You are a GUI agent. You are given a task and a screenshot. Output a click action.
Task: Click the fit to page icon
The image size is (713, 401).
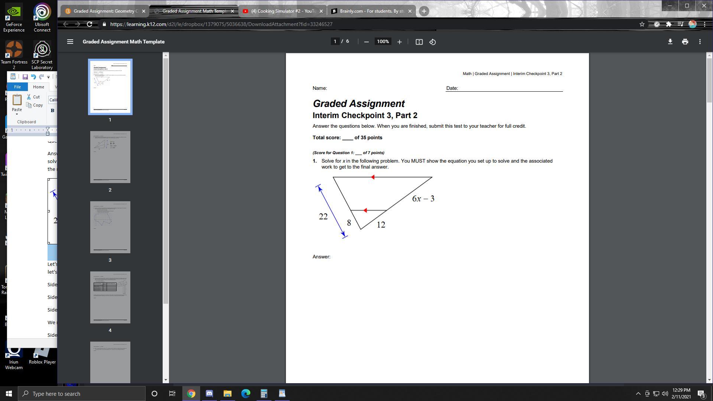[419, 42]
